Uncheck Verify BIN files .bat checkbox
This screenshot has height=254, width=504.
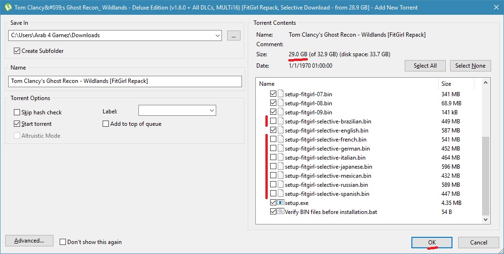pos(273,212)
